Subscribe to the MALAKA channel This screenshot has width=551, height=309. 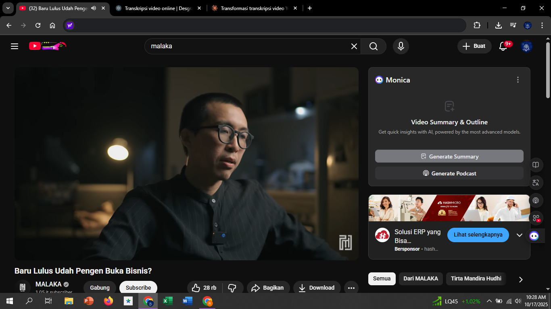click(x=138, y=288)
